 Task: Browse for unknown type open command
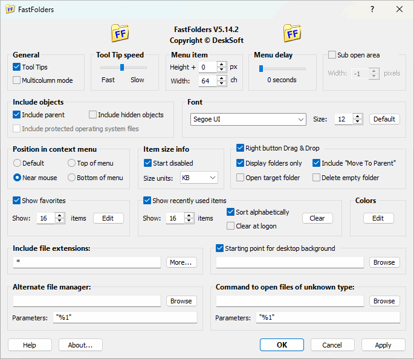tap(384, 301)
